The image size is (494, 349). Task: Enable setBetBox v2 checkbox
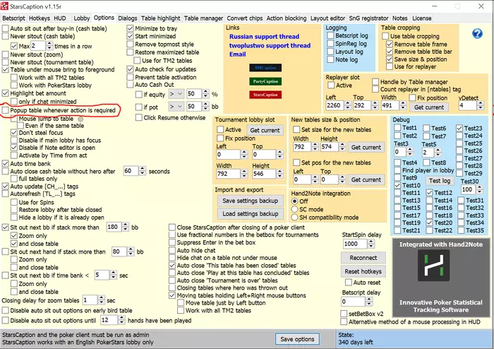pyautogui.click(x=344, y=314)
